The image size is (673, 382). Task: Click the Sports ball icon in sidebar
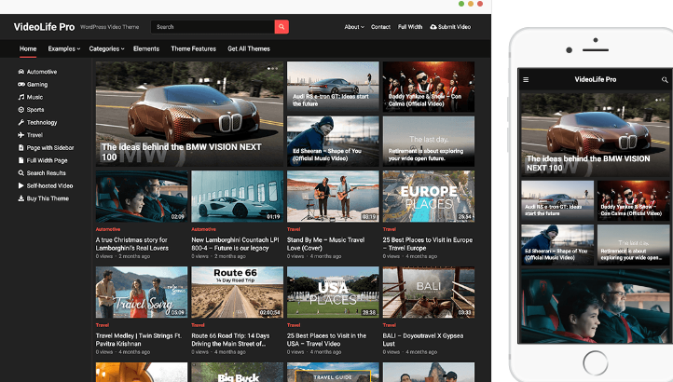21,110
